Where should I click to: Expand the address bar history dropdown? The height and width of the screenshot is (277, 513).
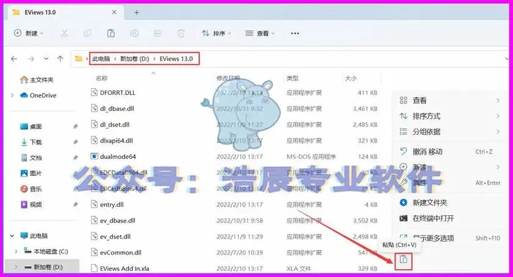(508, 59)
